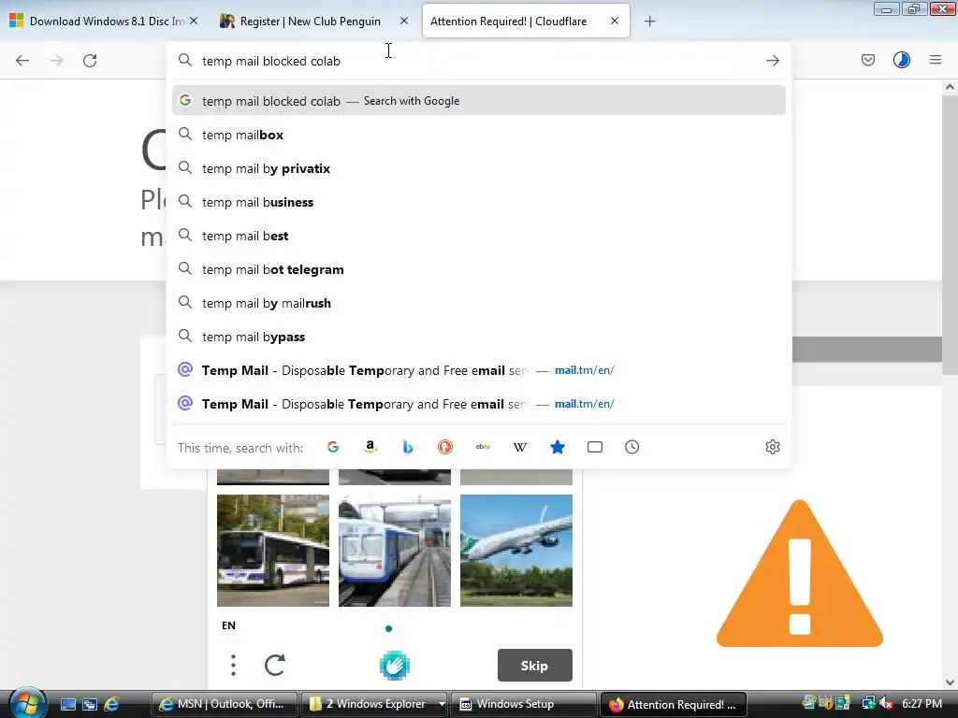958x718 pixels.
Task: Search this time with eBay icon
Action: 483,447
